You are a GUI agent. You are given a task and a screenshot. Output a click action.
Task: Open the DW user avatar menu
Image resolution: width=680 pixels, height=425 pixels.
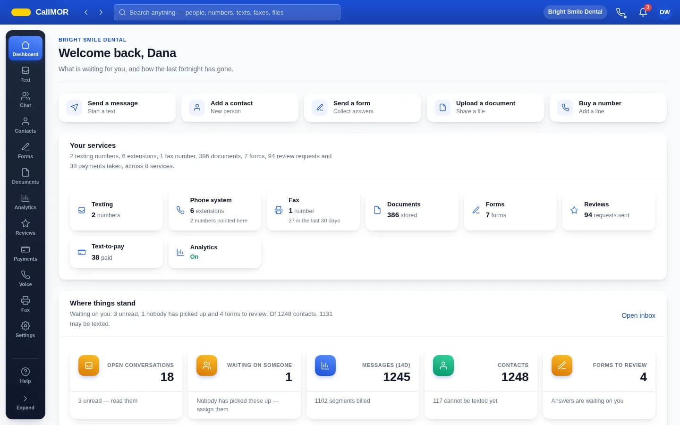(665, 12)
